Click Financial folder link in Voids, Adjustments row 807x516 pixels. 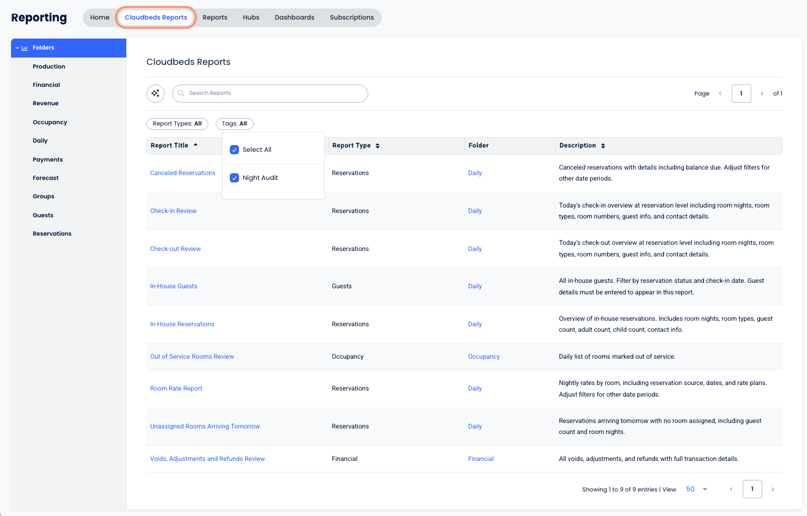tap(481, 458)
